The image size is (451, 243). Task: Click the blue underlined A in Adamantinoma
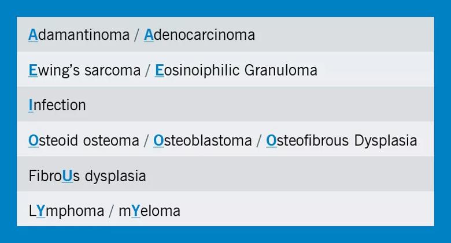click(33, 35)
